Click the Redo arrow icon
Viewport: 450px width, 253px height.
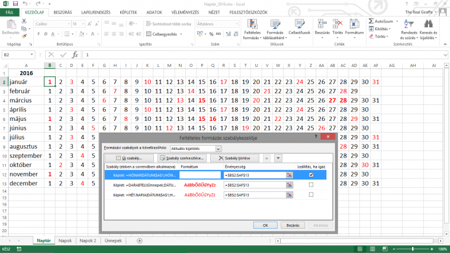(x=38, y=4)
